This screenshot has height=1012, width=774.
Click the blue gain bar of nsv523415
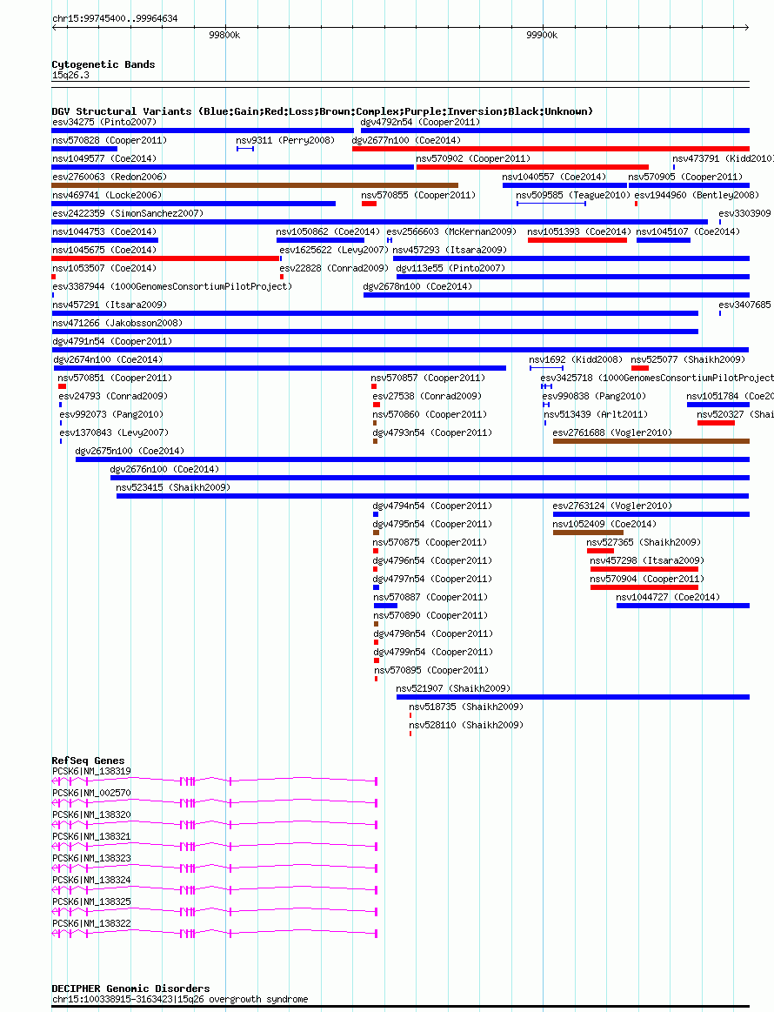[433, 496]
